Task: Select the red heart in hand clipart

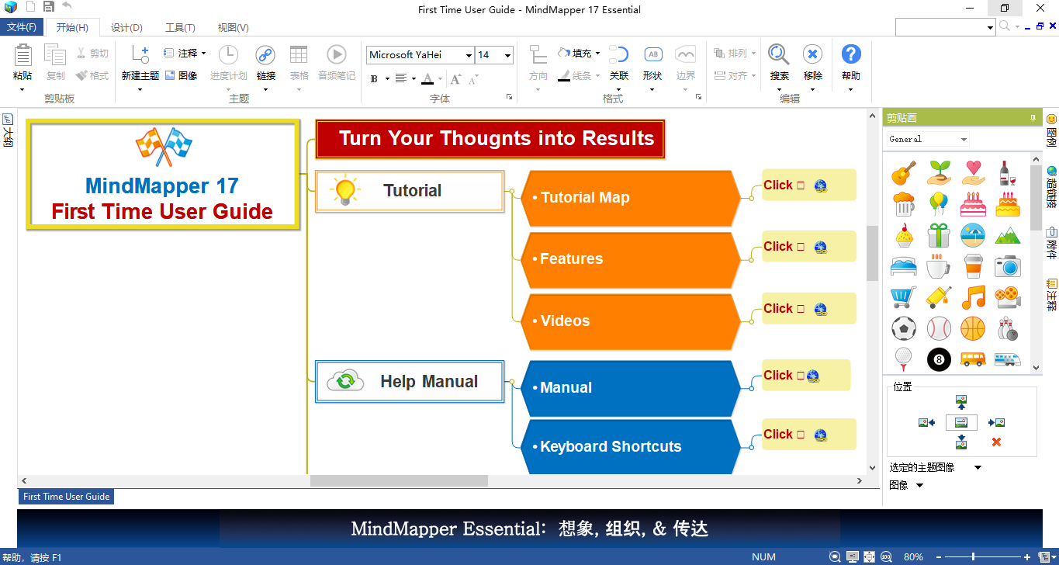Action: pyautogui.click(x=973, y=172)
